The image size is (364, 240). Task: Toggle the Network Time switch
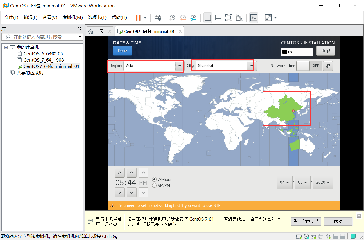309,66
